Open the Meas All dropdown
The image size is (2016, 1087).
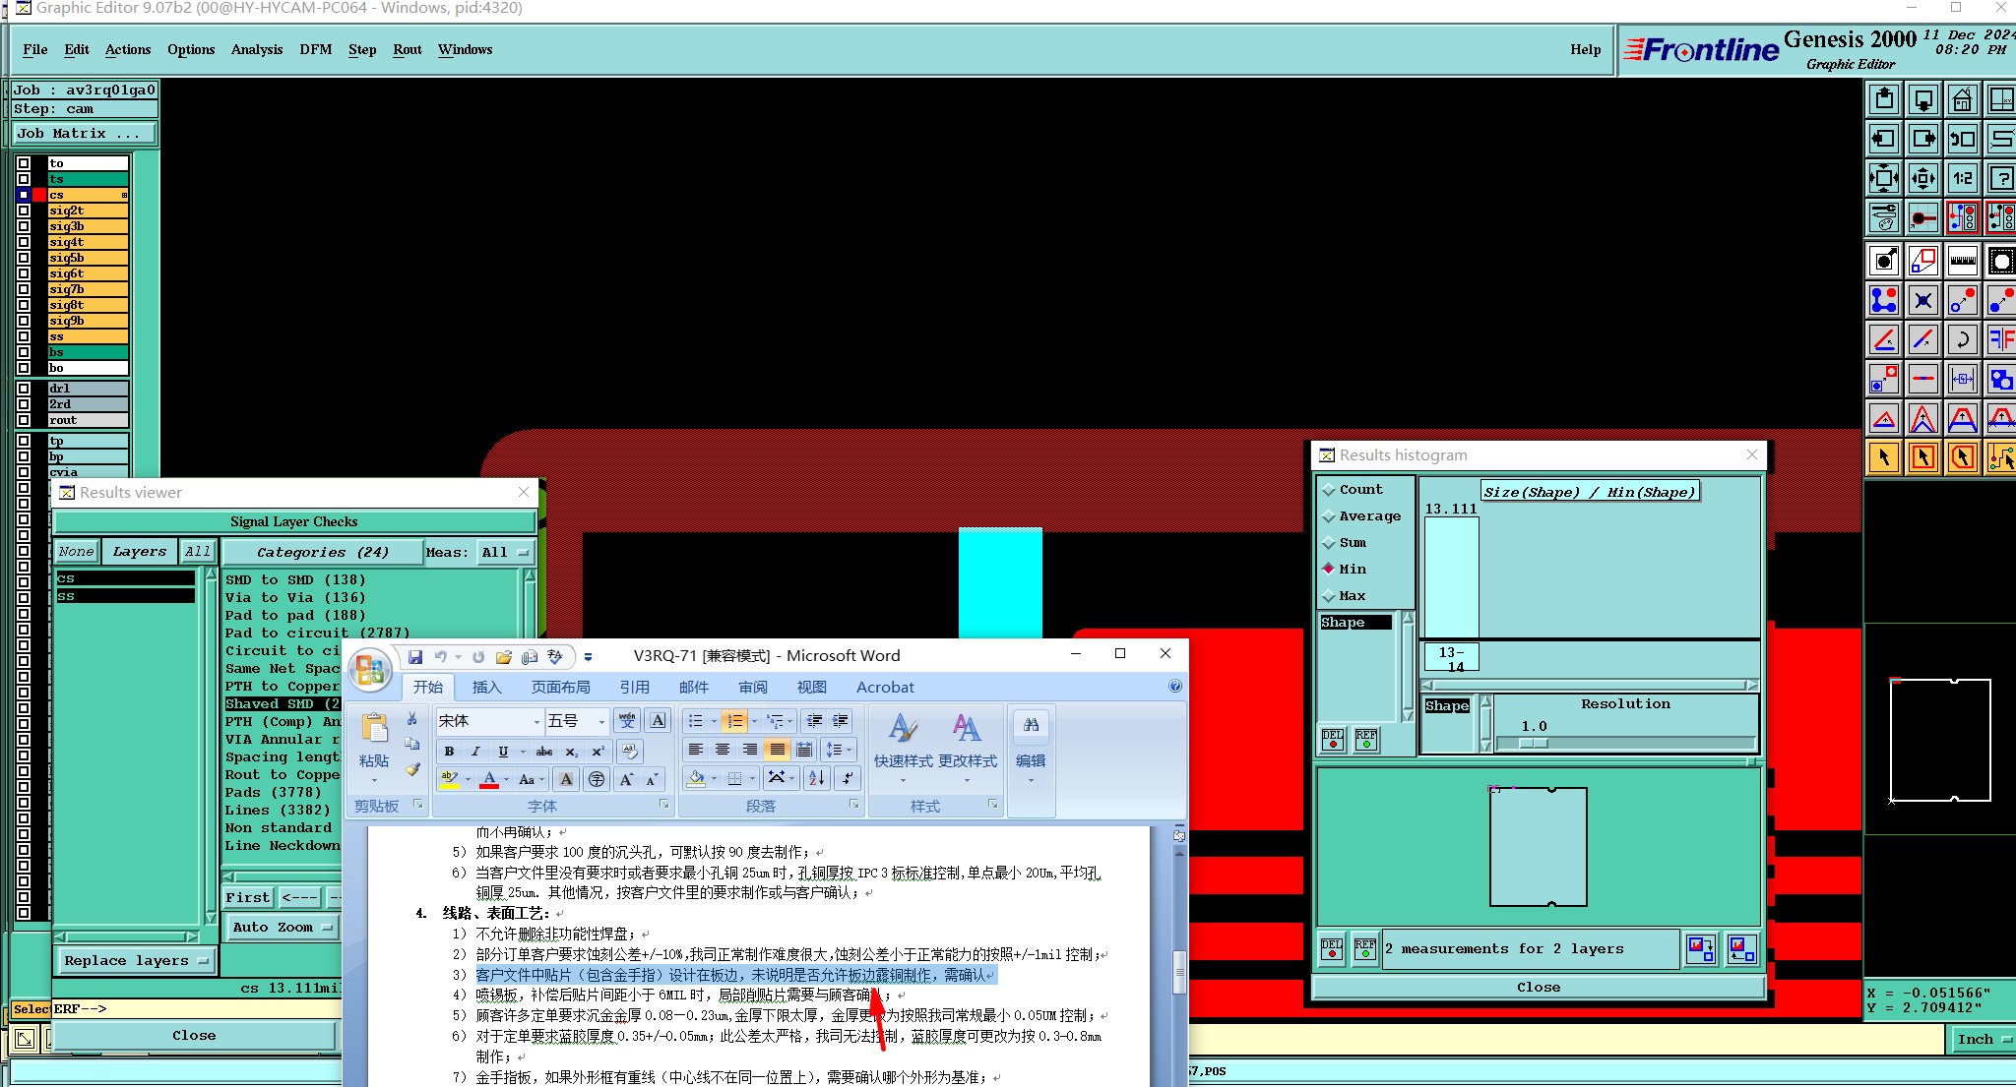(505, 553)
